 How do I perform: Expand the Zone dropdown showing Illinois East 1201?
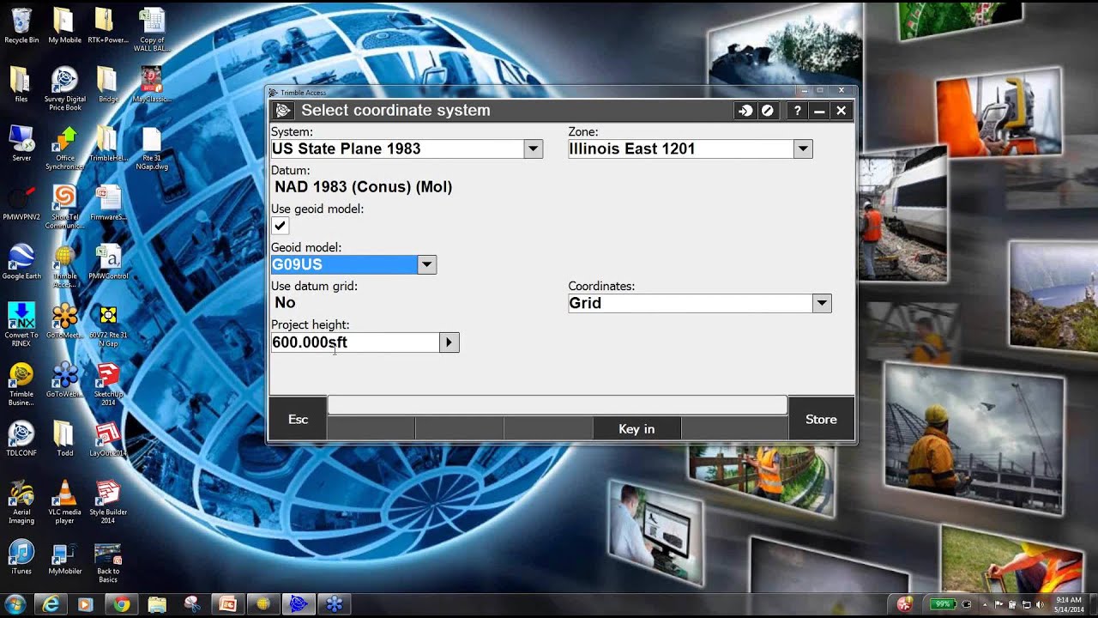803,148
